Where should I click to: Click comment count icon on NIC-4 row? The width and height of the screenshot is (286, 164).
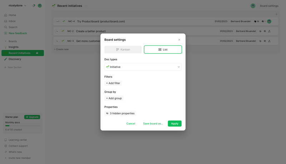click(263, 21)
